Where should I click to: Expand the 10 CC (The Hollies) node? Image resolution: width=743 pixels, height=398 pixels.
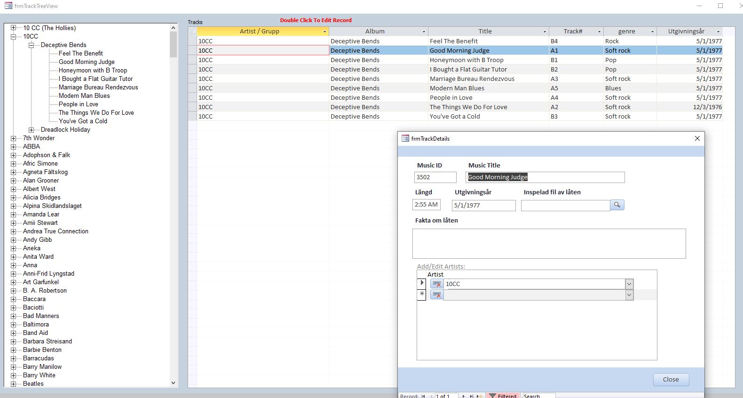(x=14, y=28)
